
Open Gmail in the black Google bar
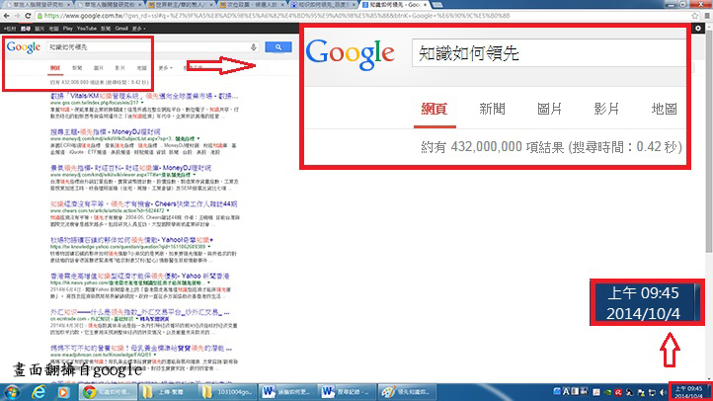(x=121, y=29)
